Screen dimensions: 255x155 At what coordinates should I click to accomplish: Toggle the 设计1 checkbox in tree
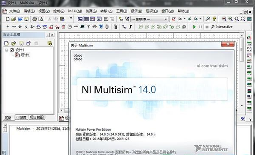(x=12, y=50)
